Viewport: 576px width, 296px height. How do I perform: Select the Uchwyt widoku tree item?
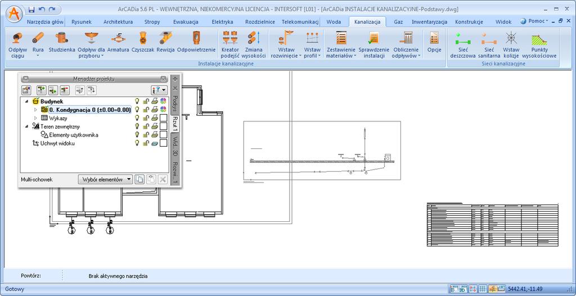click(x=57, y=143)
